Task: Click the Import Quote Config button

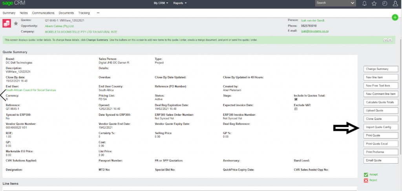Action: [381, 127]
